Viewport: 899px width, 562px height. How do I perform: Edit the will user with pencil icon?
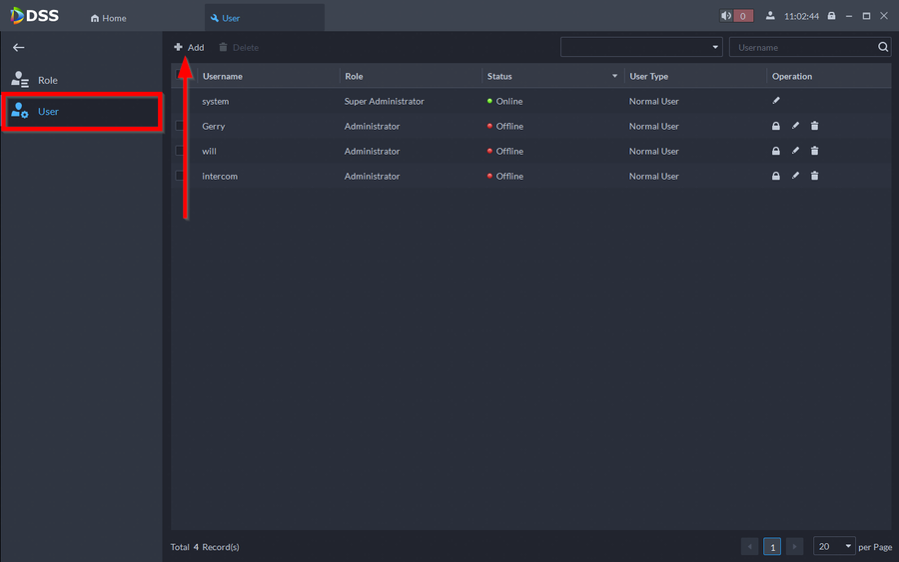[x=796, y=151]
